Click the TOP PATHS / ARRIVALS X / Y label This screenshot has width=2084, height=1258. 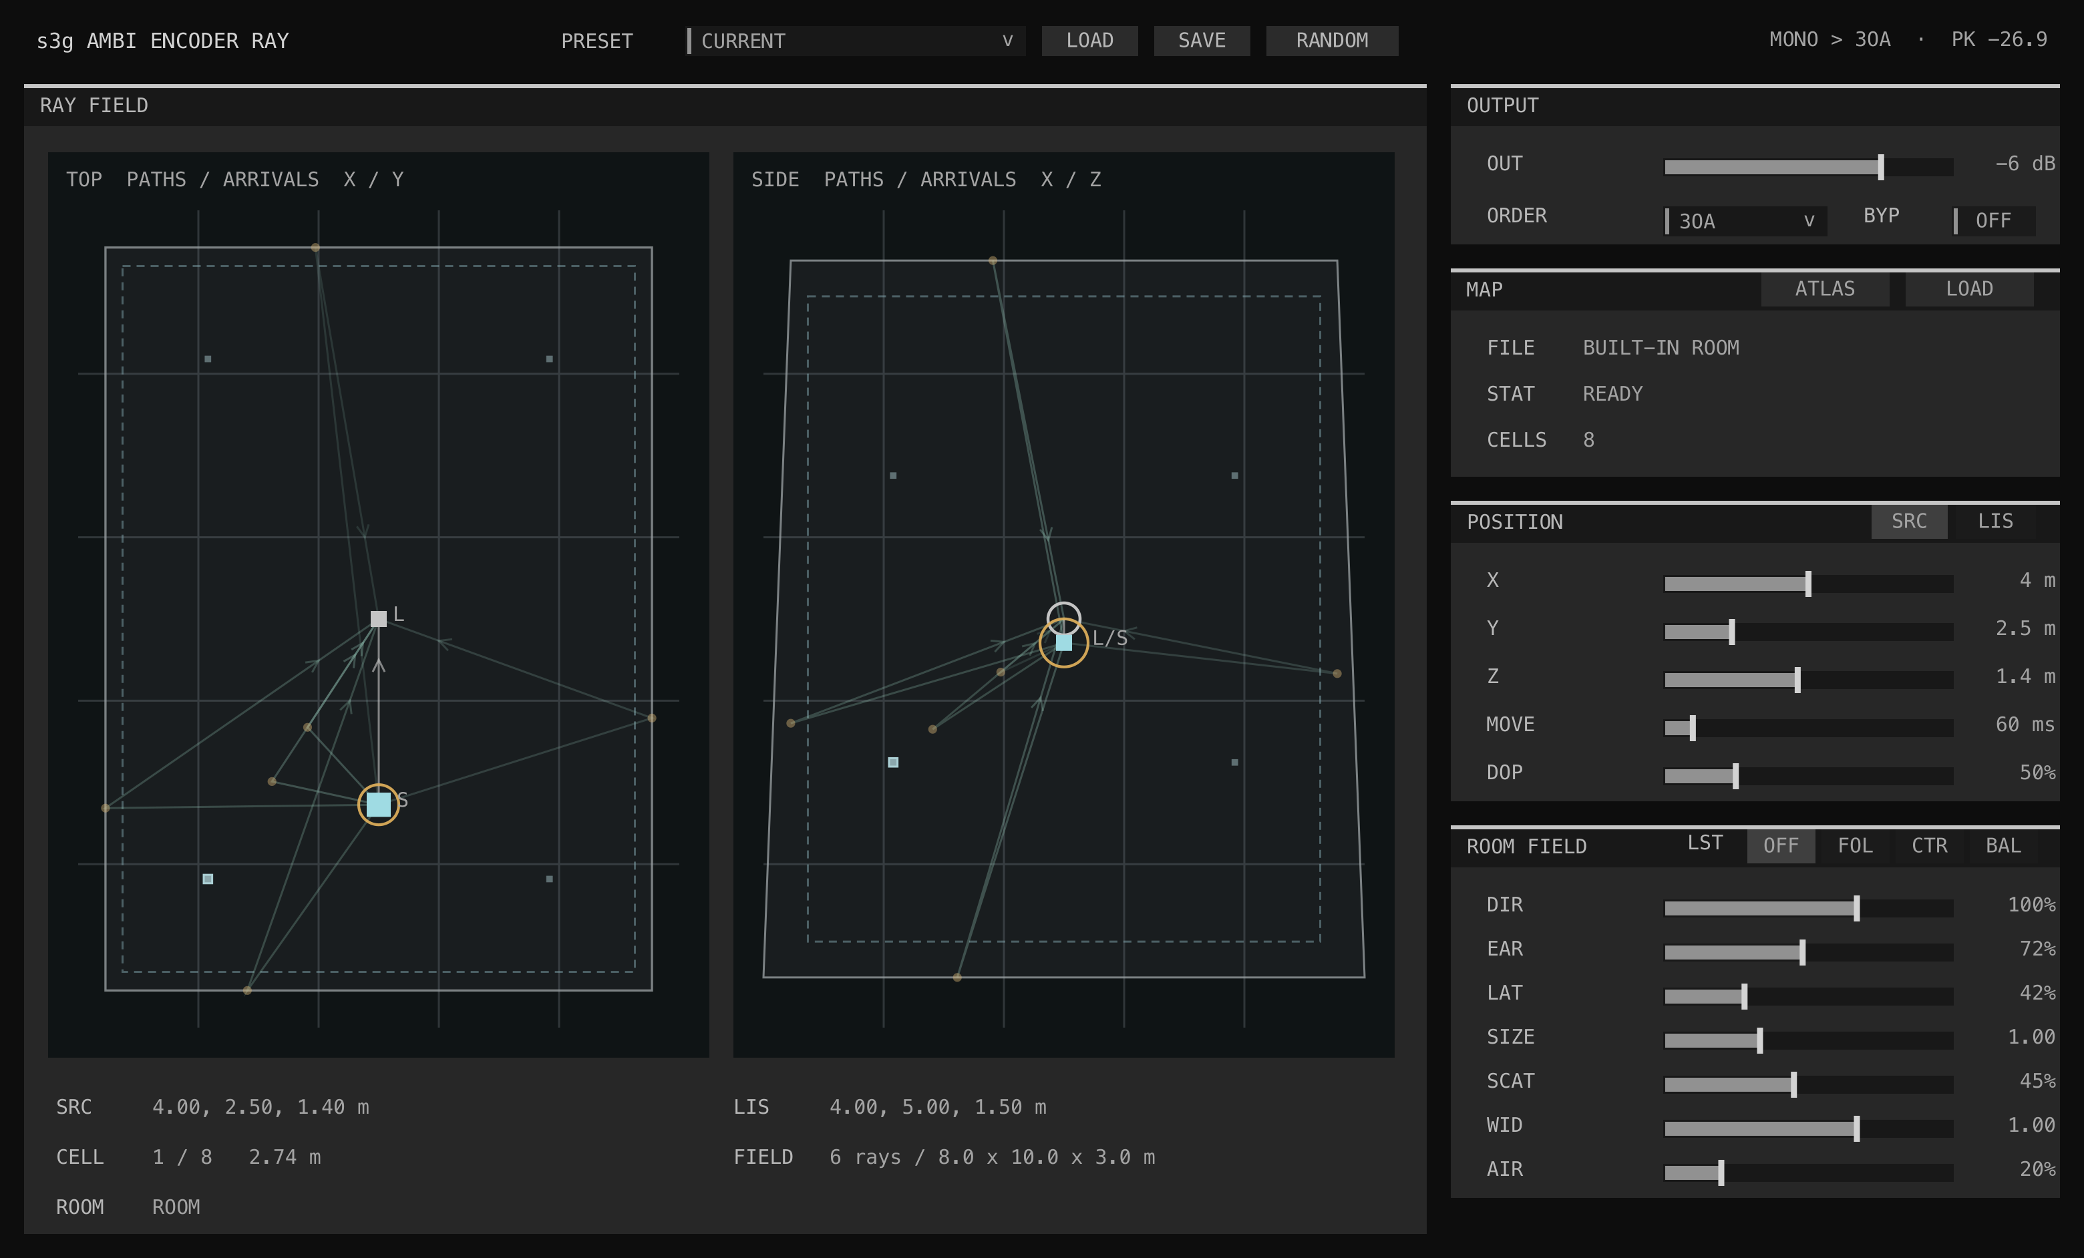click(234, 179)
